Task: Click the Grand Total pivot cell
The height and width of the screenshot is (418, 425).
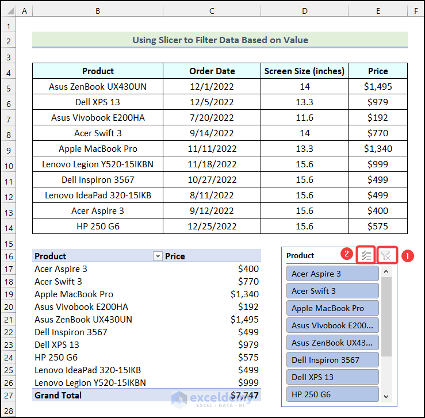Action: (58, 396)
